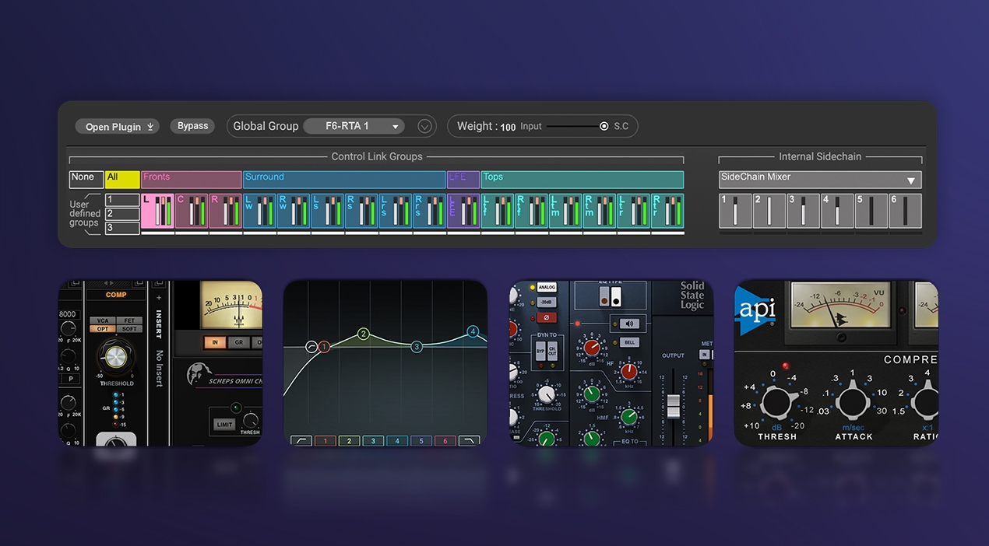Click the circled chevron next to Global Group
The height and width of the screenshot is (546, 989).
point(424,126)
